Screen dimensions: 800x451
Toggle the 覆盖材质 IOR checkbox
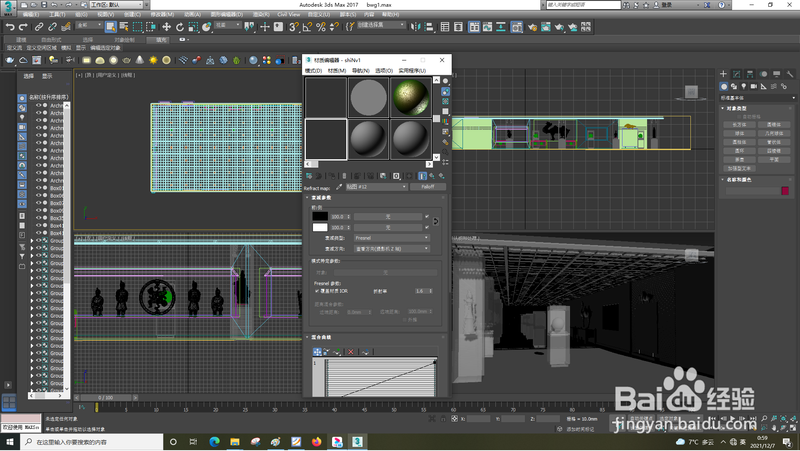317,291
